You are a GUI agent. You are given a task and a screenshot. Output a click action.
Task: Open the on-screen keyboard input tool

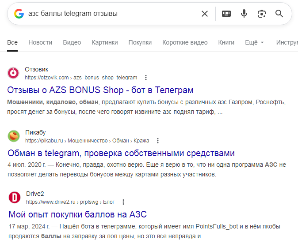[x=226, y=14]
